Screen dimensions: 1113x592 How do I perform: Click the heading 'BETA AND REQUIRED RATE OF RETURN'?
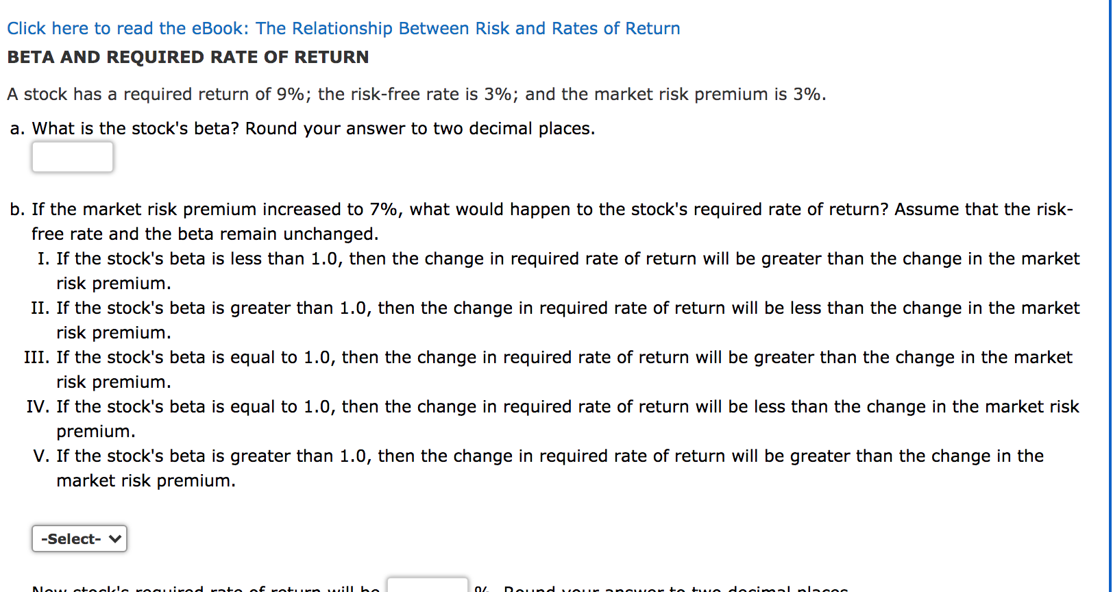coord(186,58)
